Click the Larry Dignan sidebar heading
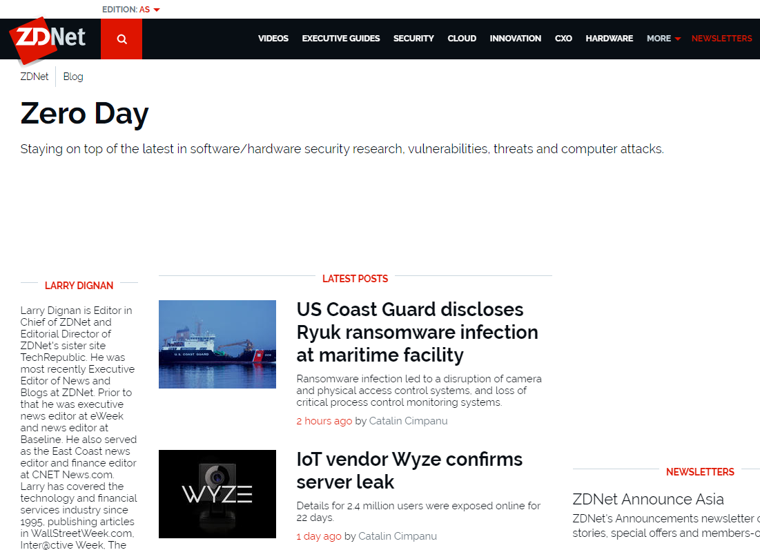This screenshot has width=760, height=550. tap(79, 286)
